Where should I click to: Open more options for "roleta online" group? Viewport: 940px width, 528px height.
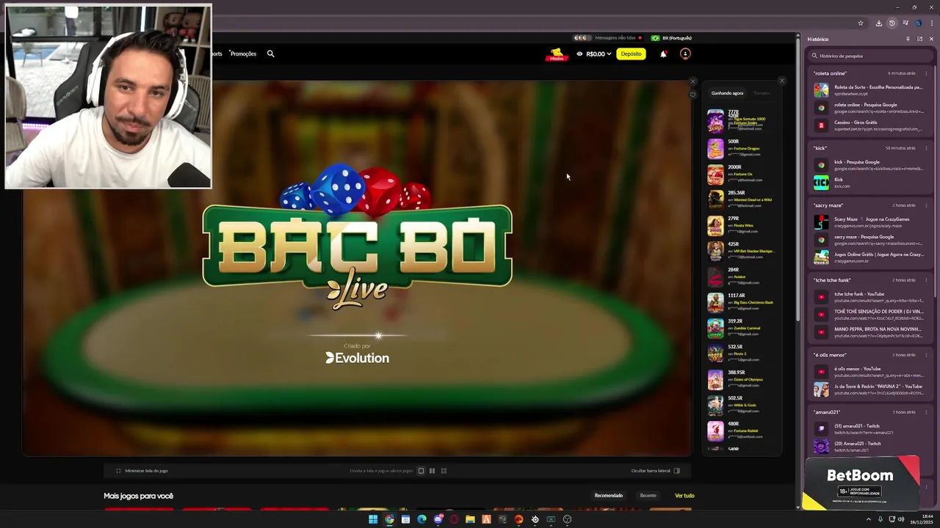pos(925,73)
